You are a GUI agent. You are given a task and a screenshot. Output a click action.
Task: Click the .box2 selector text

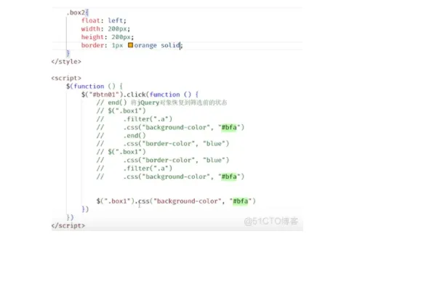coord(76,12)
